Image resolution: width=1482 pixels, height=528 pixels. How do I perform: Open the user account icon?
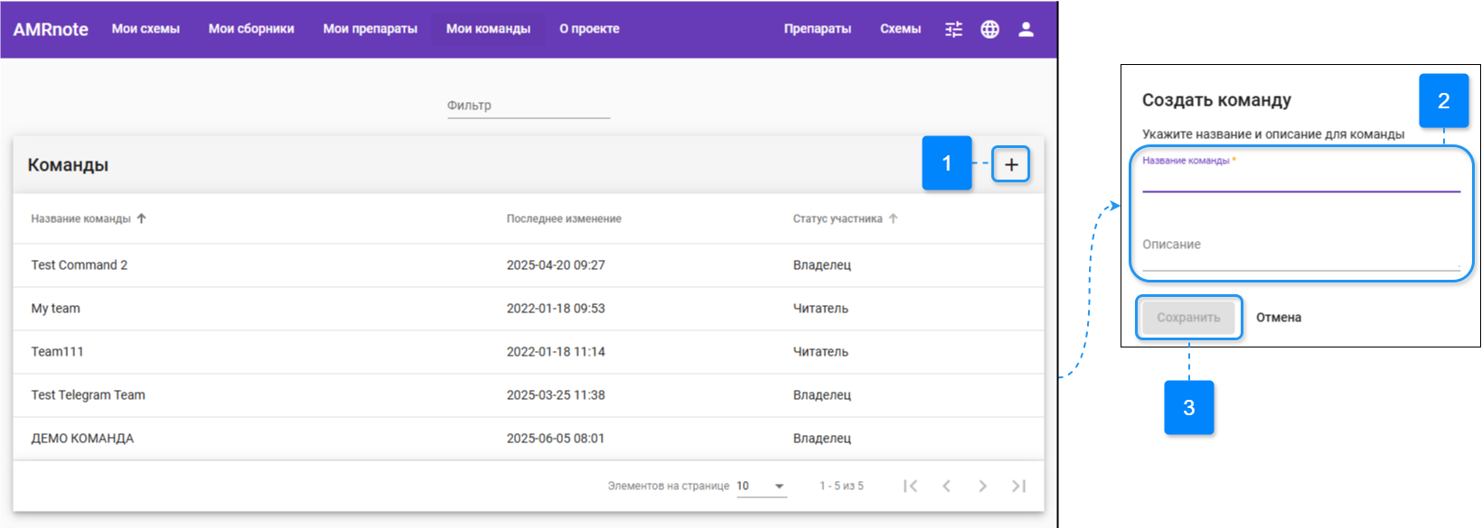pyautogui.click(x=1026, y=29)
